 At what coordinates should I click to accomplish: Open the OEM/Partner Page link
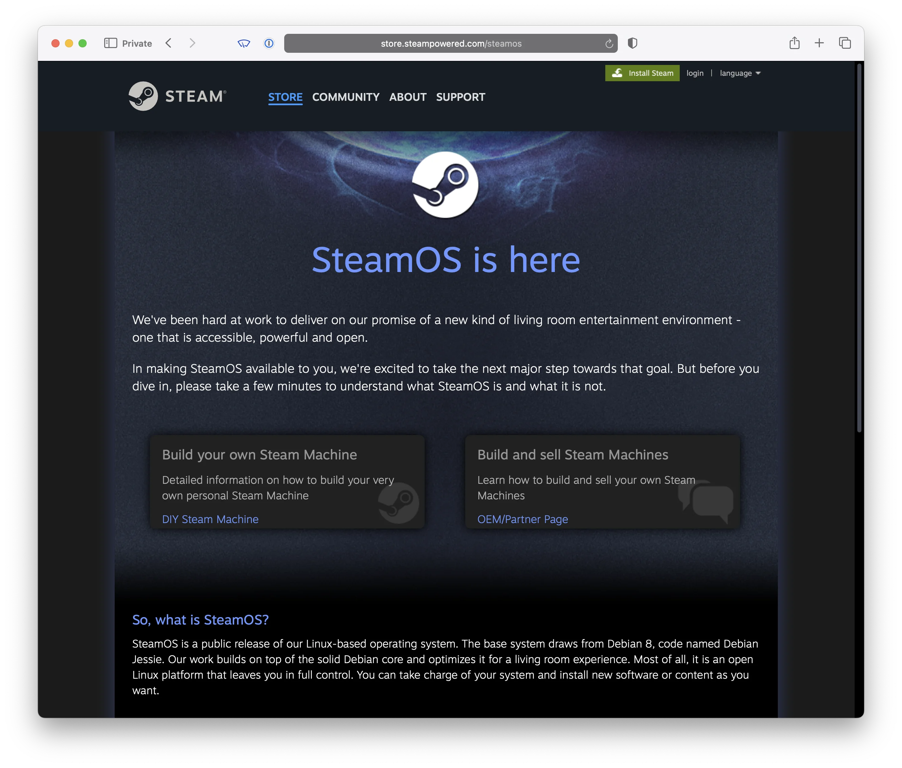click(x=522, y=519)
